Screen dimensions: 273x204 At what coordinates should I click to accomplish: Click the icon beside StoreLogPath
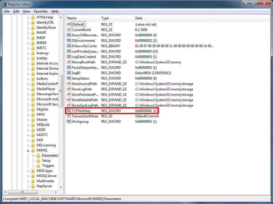(69, 89)
